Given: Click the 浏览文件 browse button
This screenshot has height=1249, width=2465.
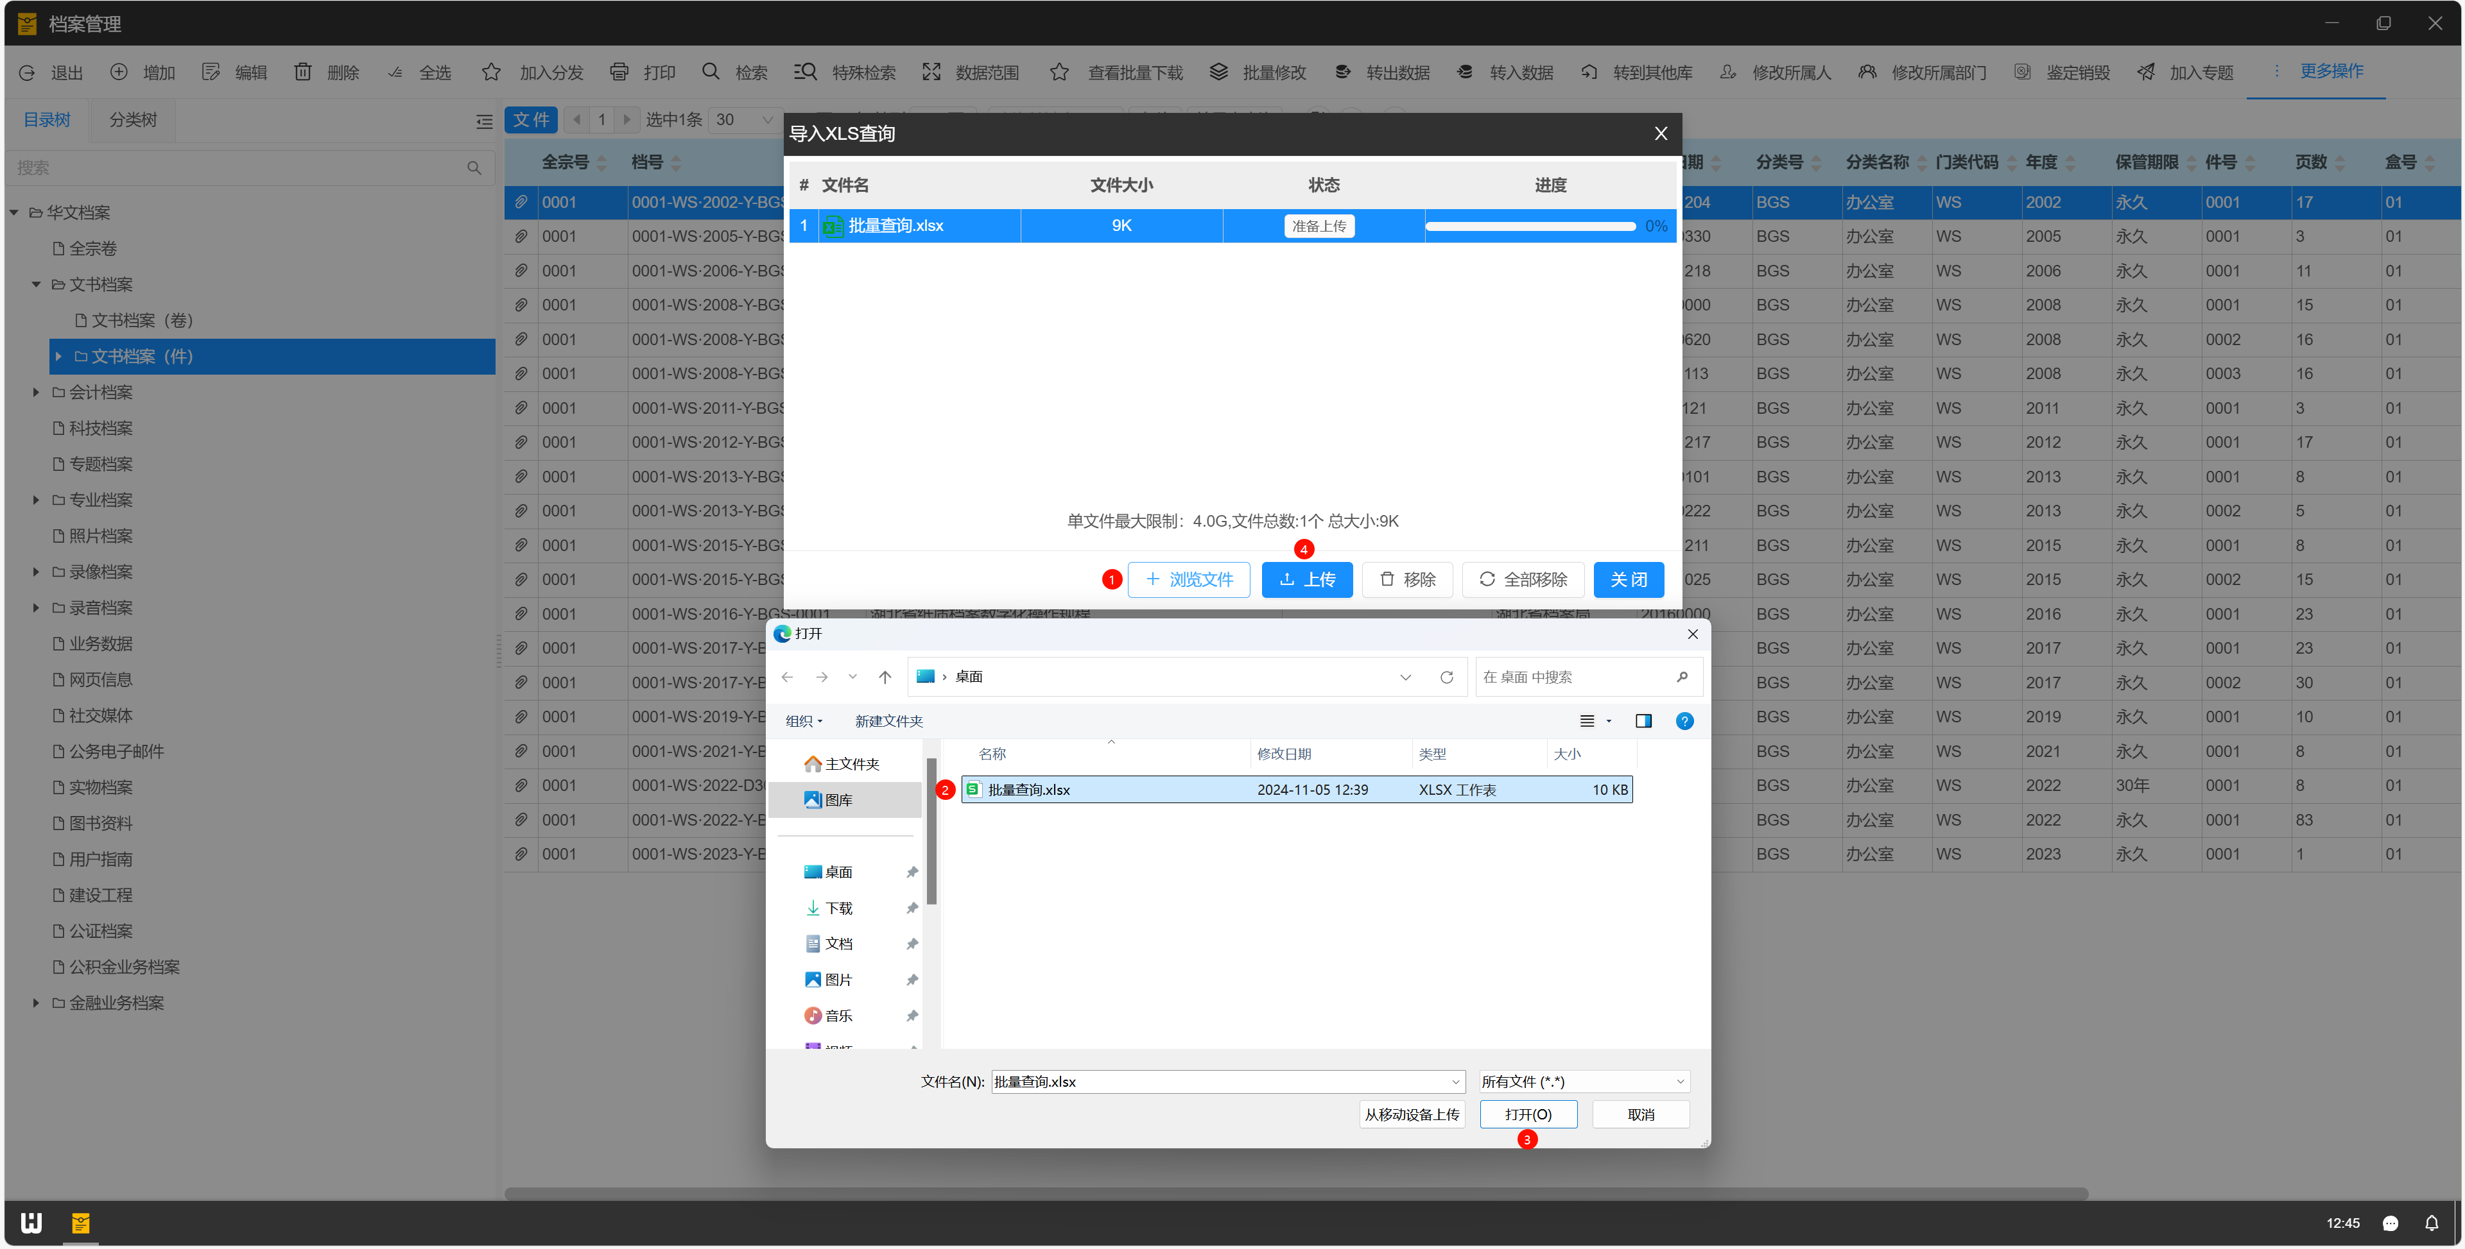Looking at the screenshot, I should (x=1188, y=579).
